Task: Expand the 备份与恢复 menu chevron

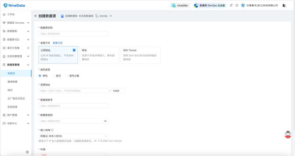Action: pos(28,48)
